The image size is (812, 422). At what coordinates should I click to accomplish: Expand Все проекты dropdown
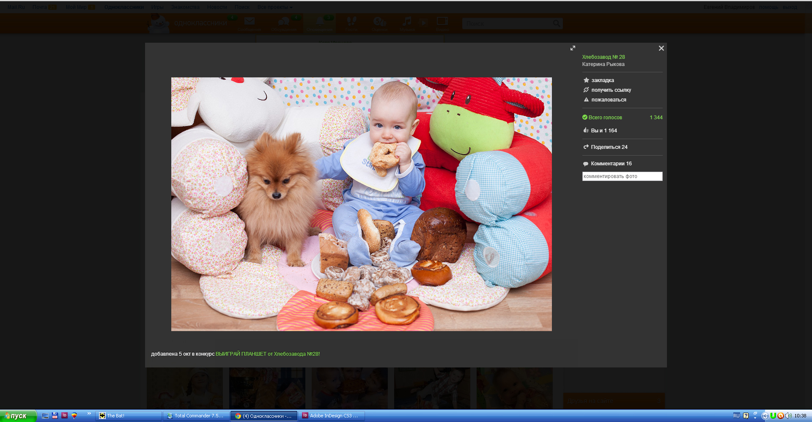(275, 7)
